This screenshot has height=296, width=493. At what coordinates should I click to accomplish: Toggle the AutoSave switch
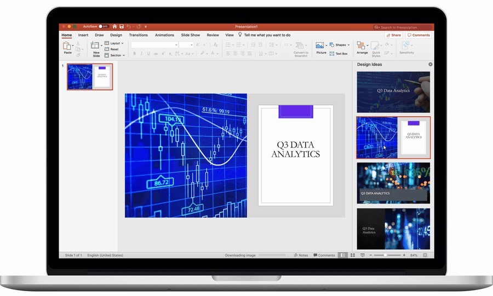tap(103, 26)
